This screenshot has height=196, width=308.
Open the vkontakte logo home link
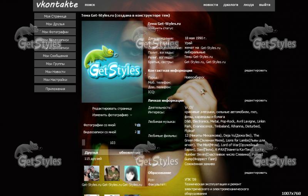[57, 5]
